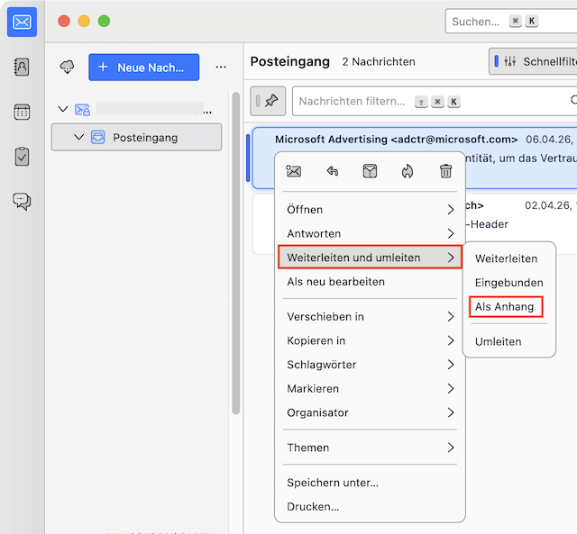This screenshot has height=534, width=577.
Task: Choose Speichern unter... from context menu
Action: click(370, 483)
